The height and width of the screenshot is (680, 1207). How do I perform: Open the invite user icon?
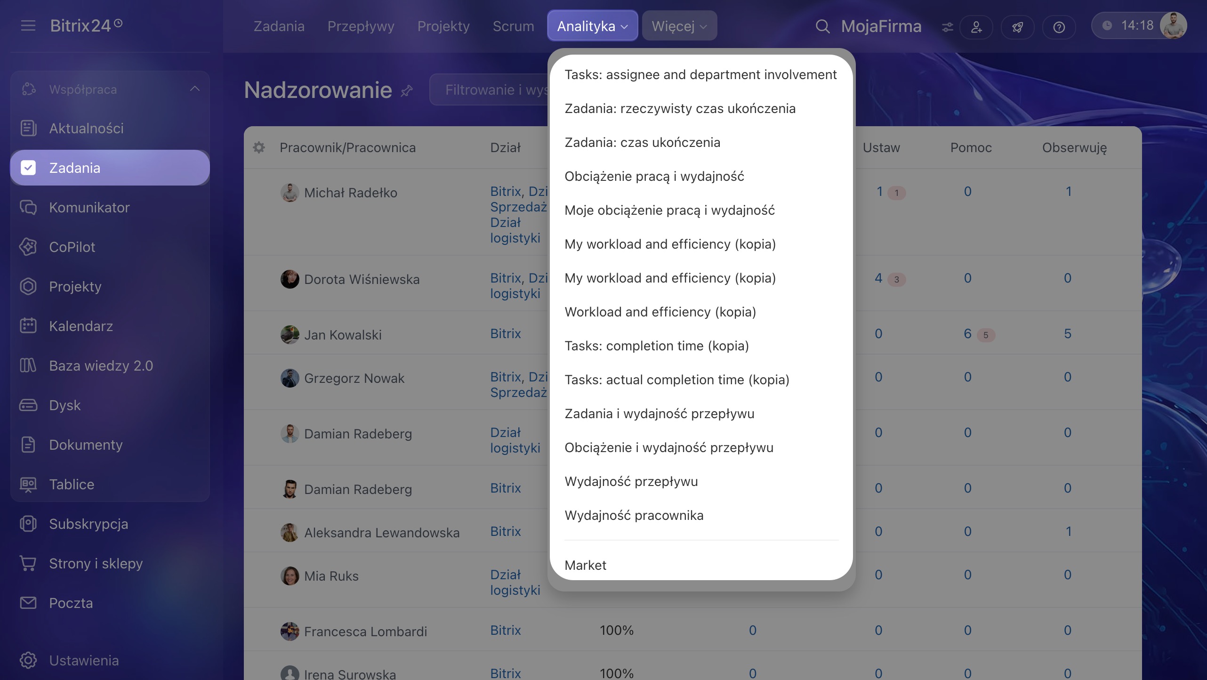tap(976, 27)
